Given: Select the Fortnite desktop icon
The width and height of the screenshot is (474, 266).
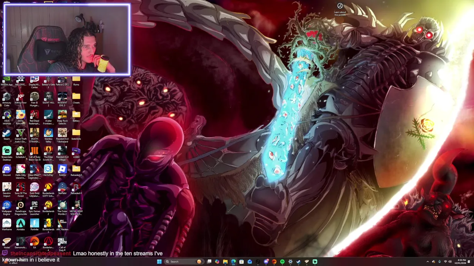Looking at the screenshot, I should [34, 225].
